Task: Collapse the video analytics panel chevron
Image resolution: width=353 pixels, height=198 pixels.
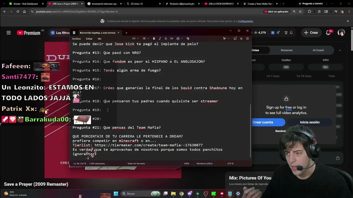Action: point(340,50)
